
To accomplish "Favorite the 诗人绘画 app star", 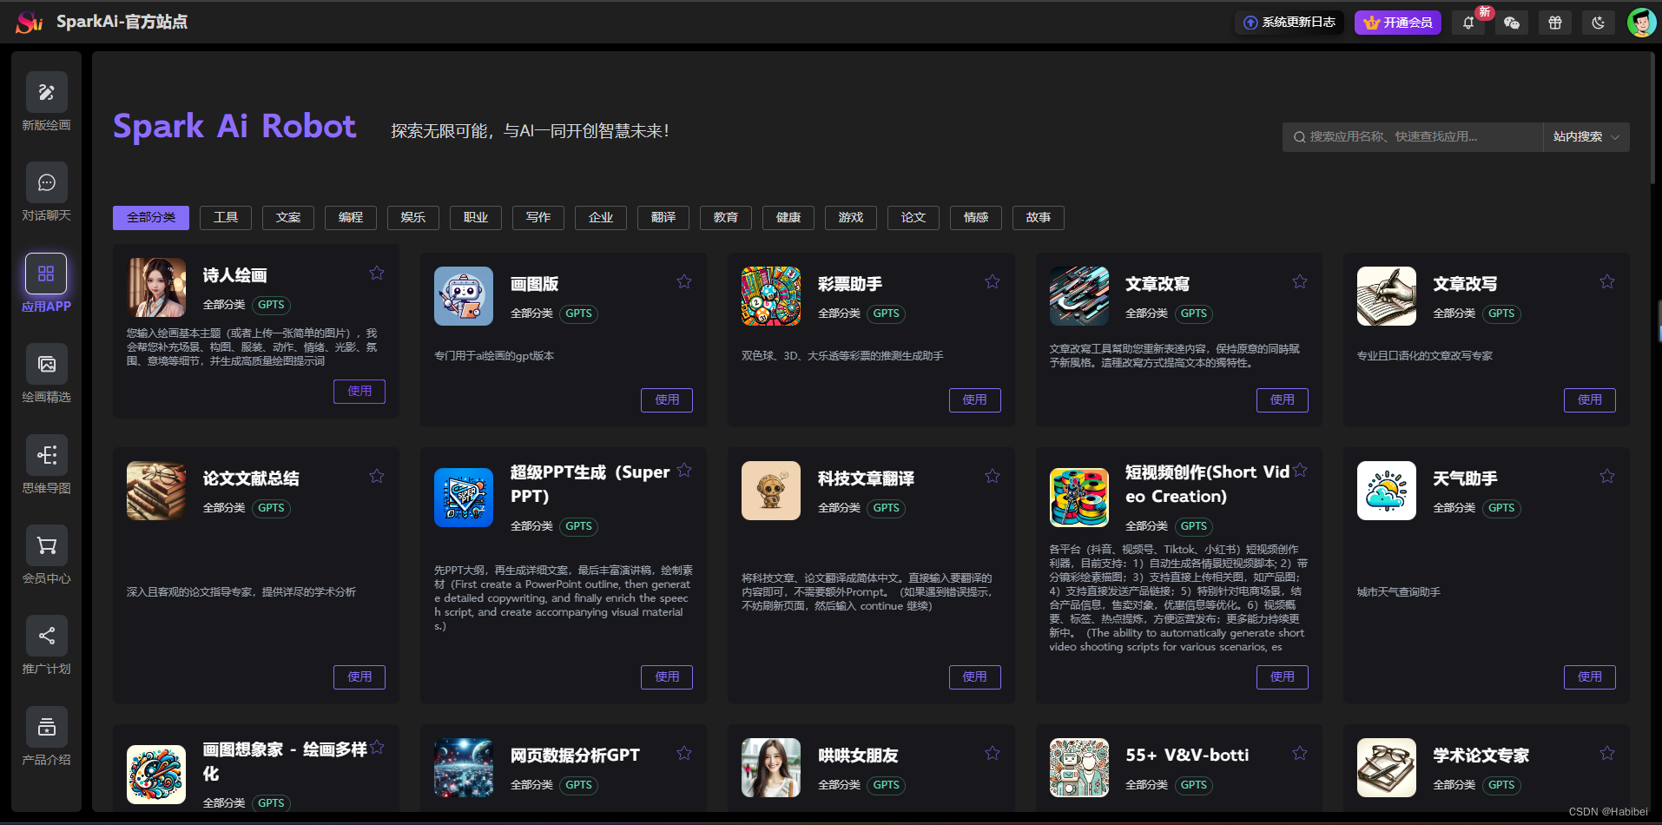I will [x=377, y=273].
